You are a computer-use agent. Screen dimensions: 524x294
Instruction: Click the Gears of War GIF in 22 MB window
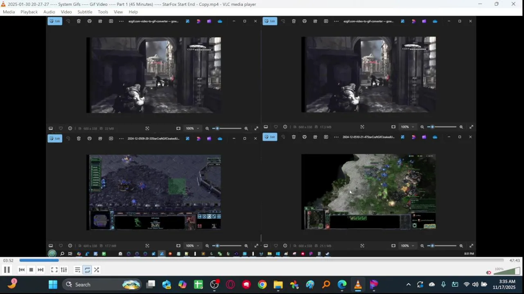coord(154,75)
